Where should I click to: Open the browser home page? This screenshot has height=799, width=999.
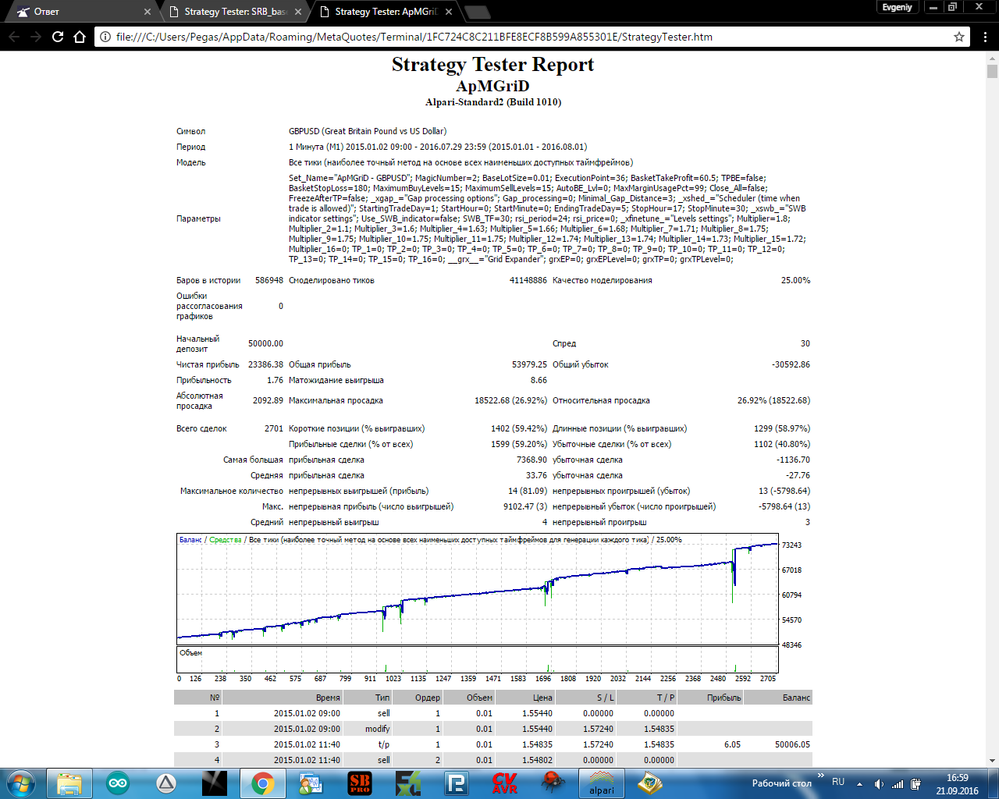[x=80, y=37]
